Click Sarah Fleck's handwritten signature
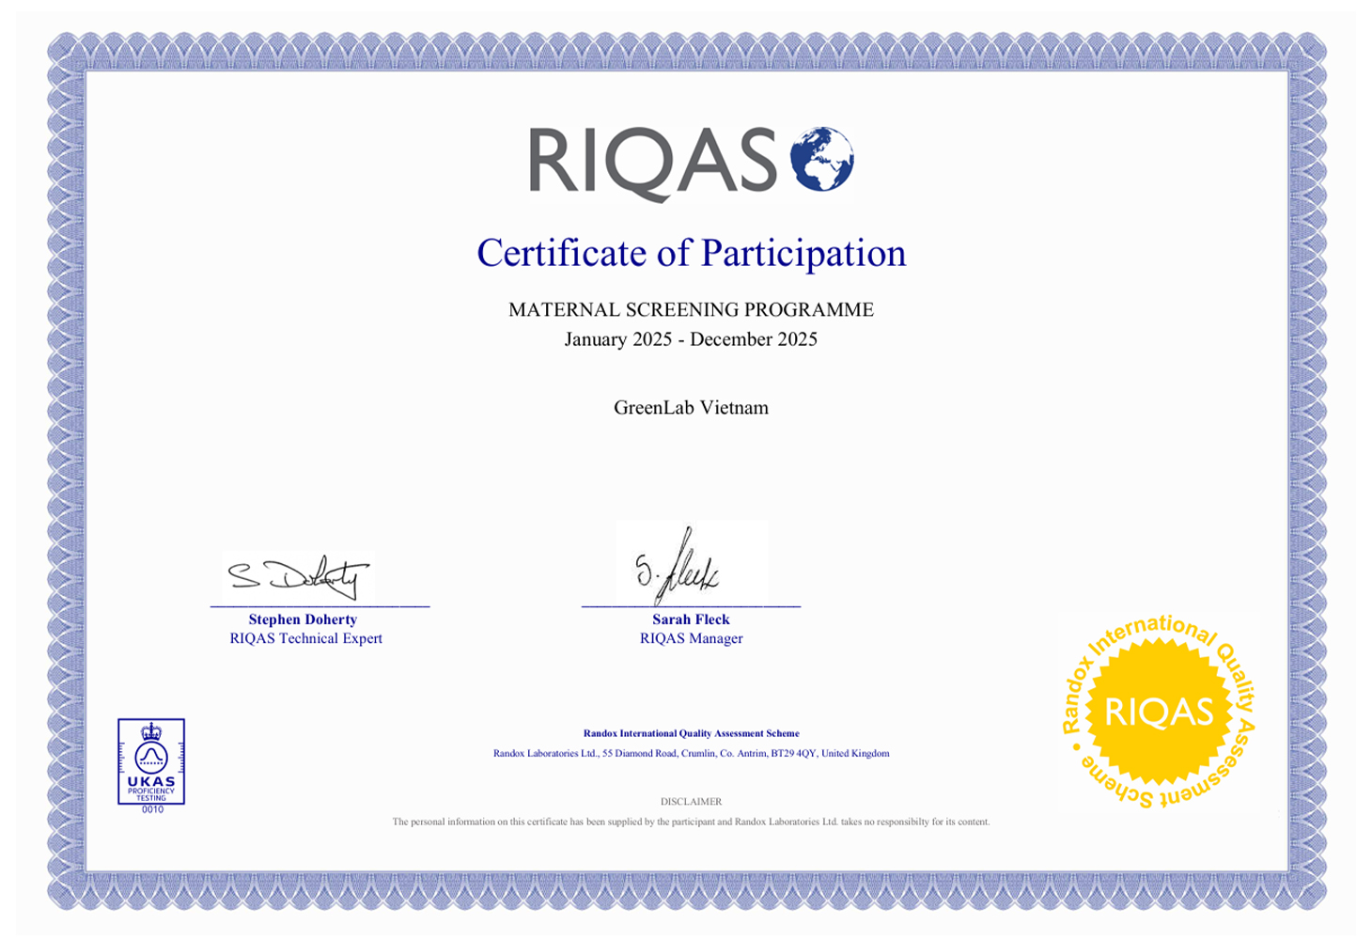The height and width of the screenshot is (940, 1372). (678, 567)
